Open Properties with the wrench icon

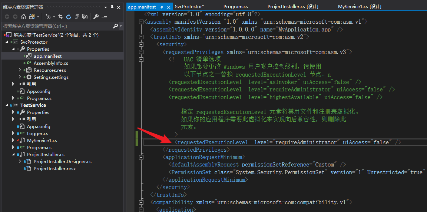pos(96,17)
